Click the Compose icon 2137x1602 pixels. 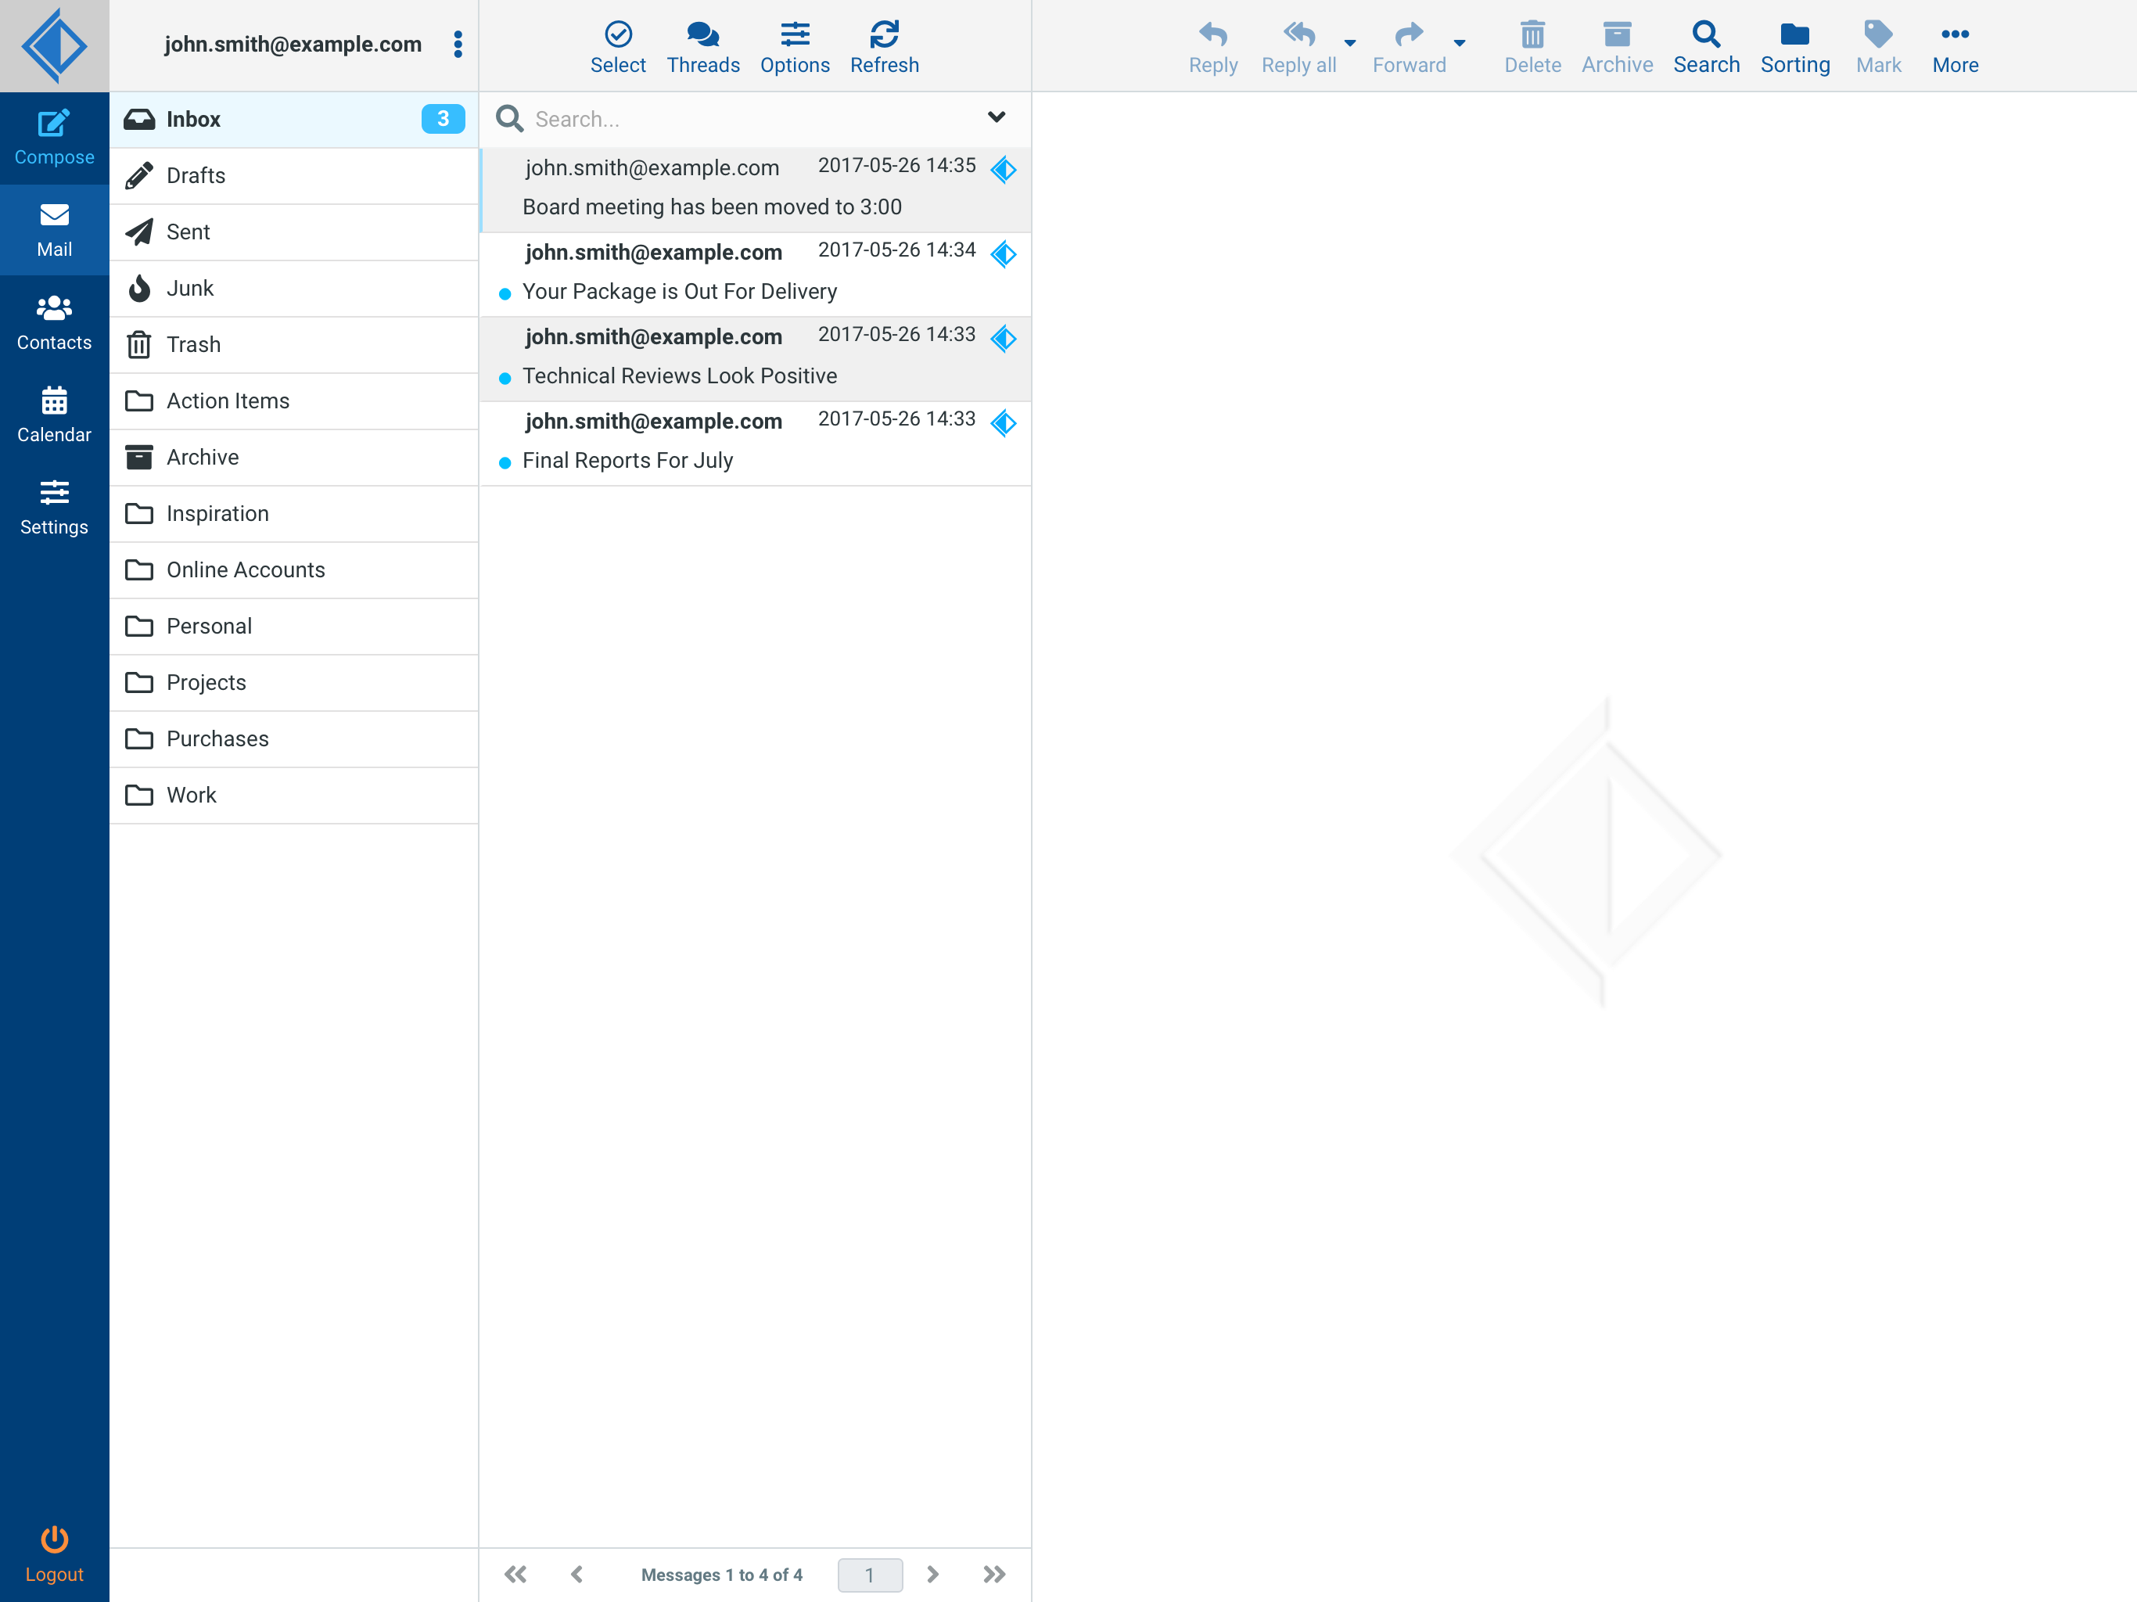[x=54, y=124]
